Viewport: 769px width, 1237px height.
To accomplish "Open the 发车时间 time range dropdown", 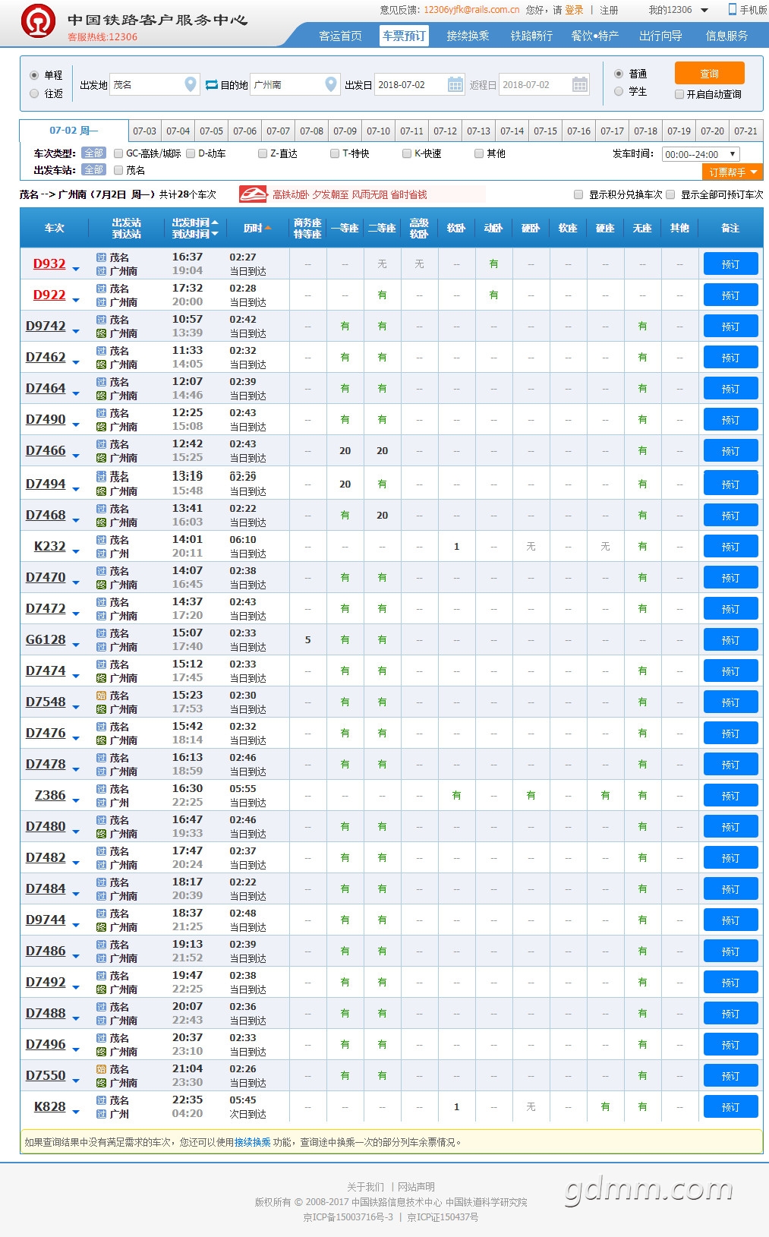I will 701,154.
